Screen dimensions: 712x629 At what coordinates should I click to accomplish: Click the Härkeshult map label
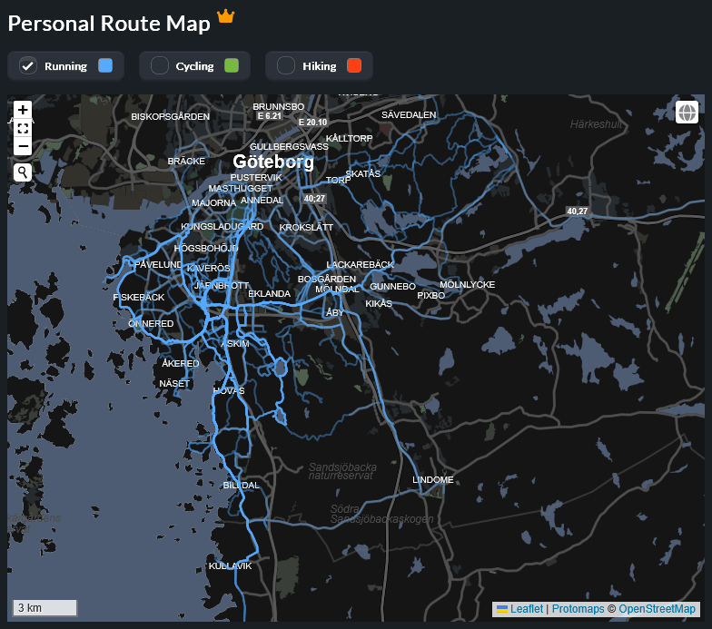tap(596, 123)
